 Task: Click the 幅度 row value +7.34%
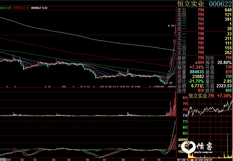pyautogui.click(x=196, y=67)
